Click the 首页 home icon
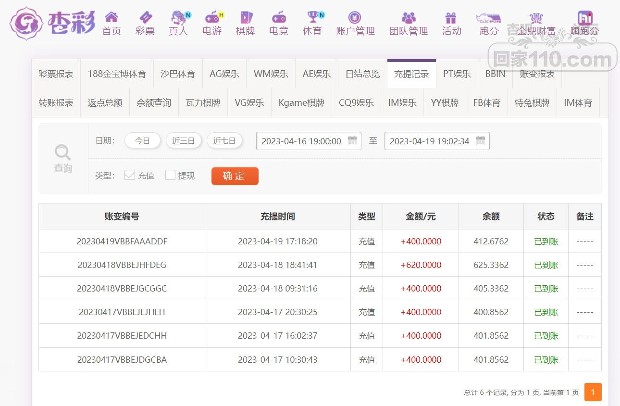This screenshot has width=620, height=406. pyautogui.click(x=112, y=18)
